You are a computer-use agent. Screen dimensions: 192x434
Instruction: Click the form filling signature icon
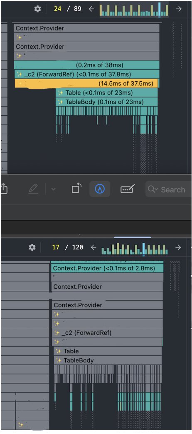coord(128,189)
